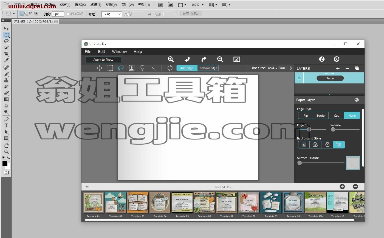The width and height of the screenshot is (384, 238).
Task: Collapse side panel with right chevron
Action: (291, 68)
